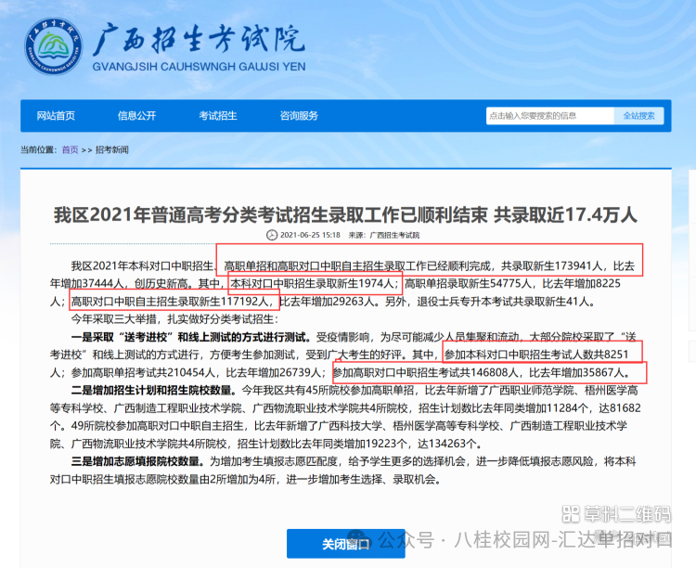Click 本科对口中职招生录取新生1974人

pos(312,284)
